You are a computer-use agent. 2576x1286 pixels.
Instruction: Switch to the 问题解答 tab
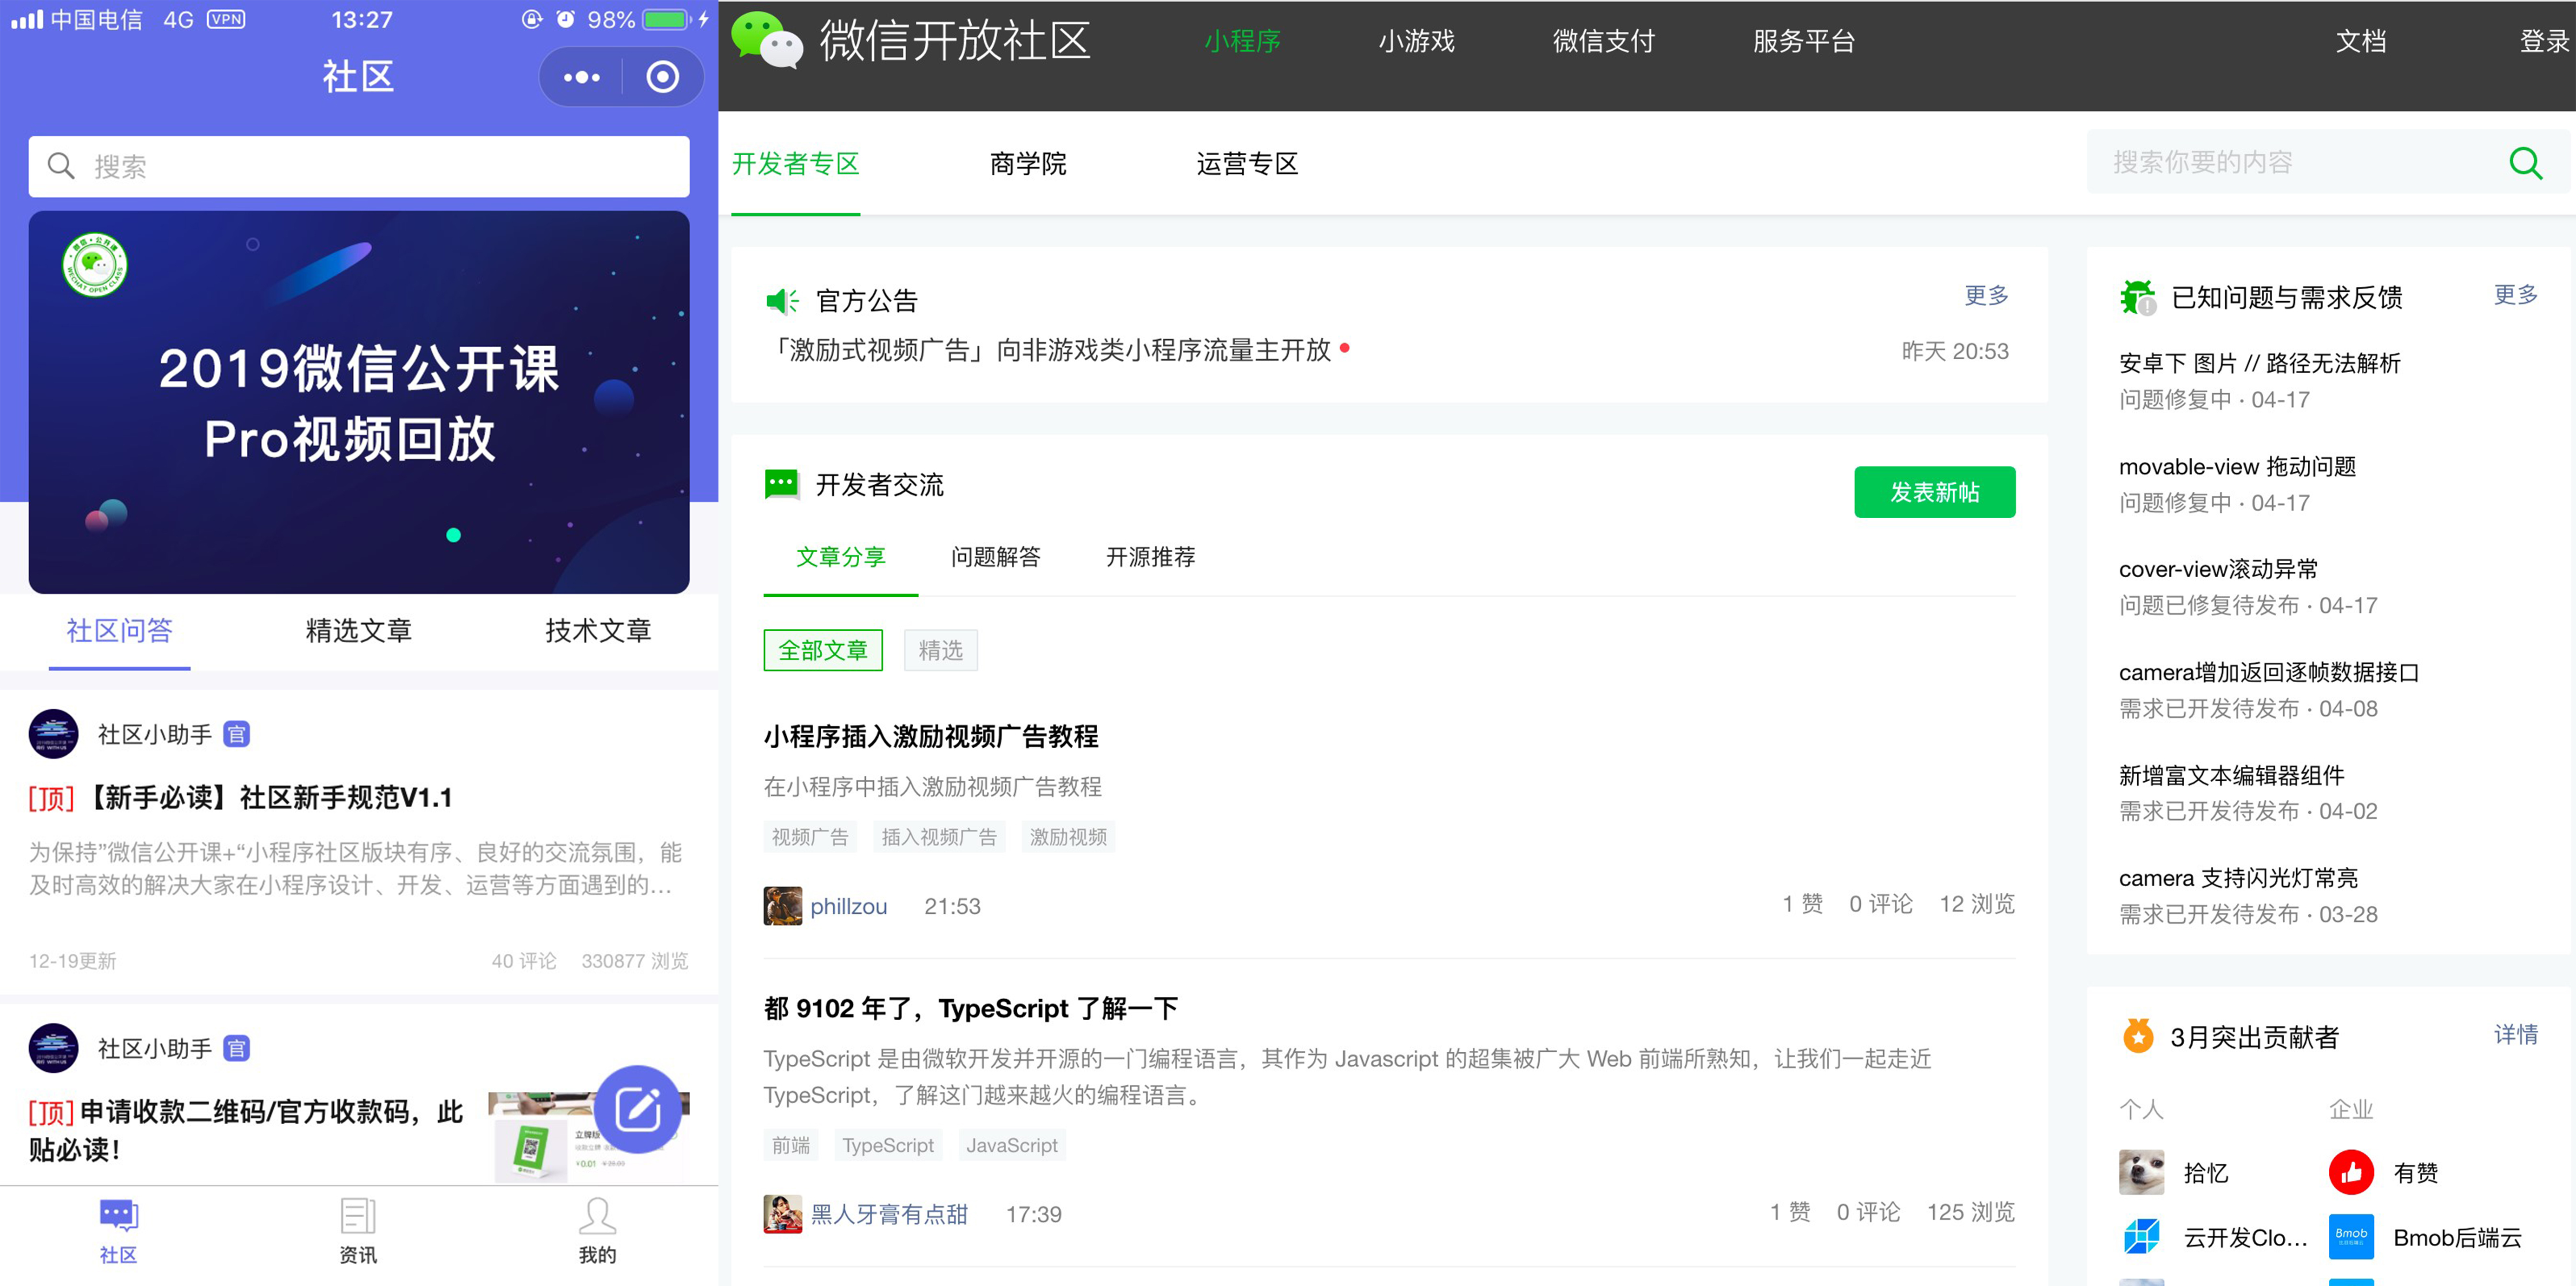995,557
